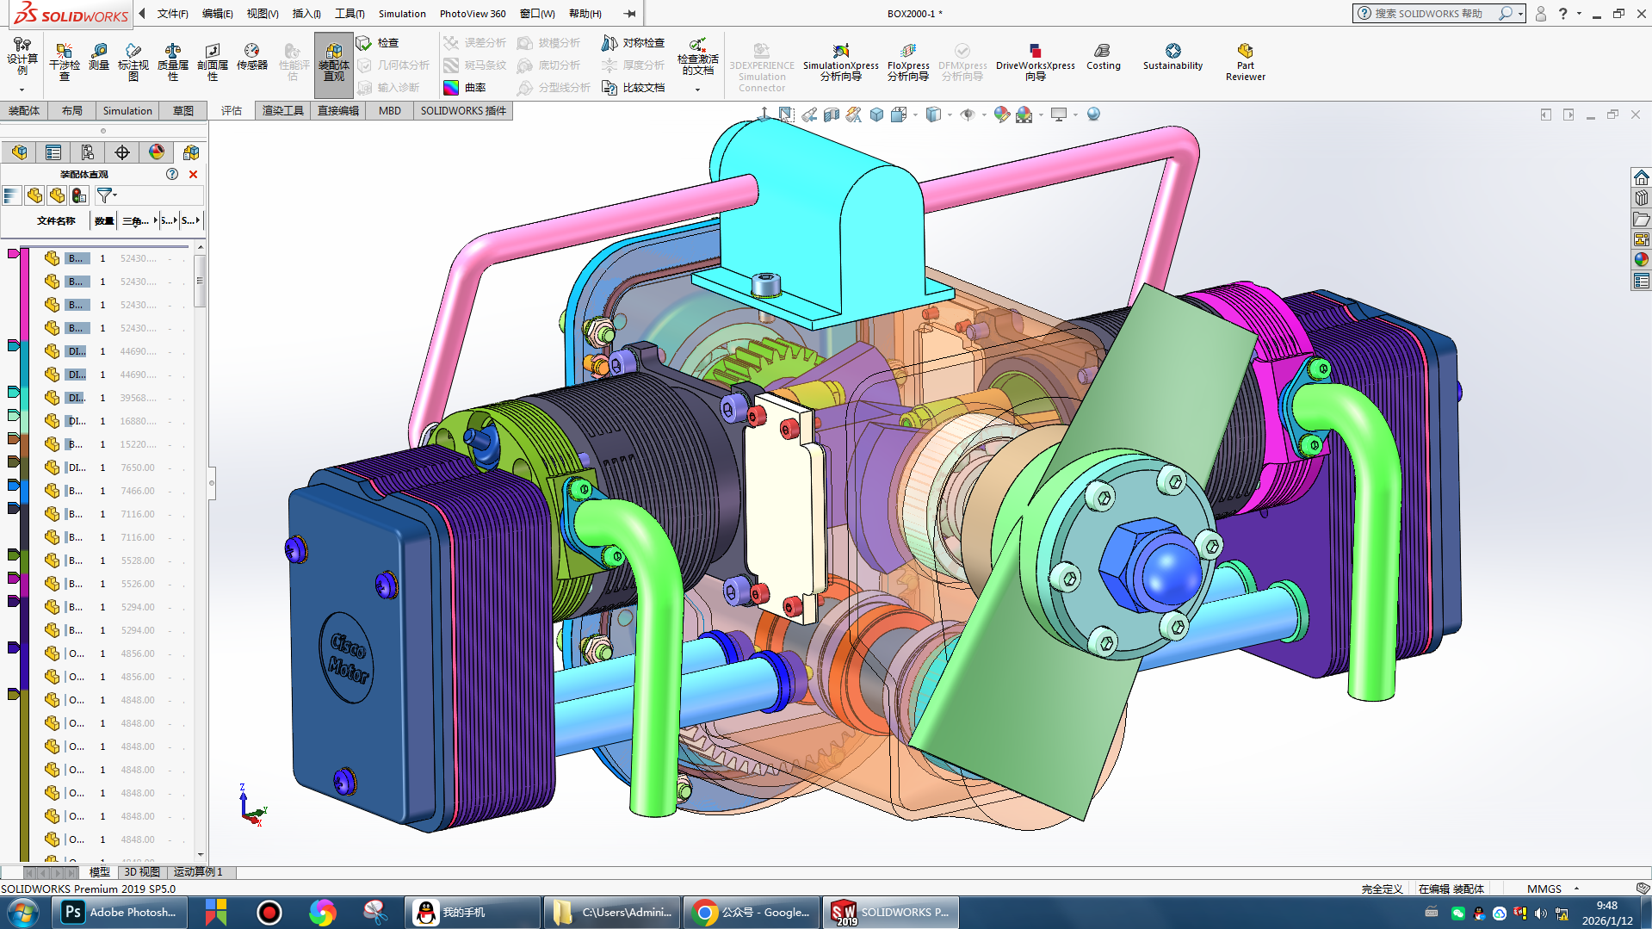The height and width of the screenshot is (929, 1652).
Task: Open Google Chrome window from taskbar
Action: [752, 913]
